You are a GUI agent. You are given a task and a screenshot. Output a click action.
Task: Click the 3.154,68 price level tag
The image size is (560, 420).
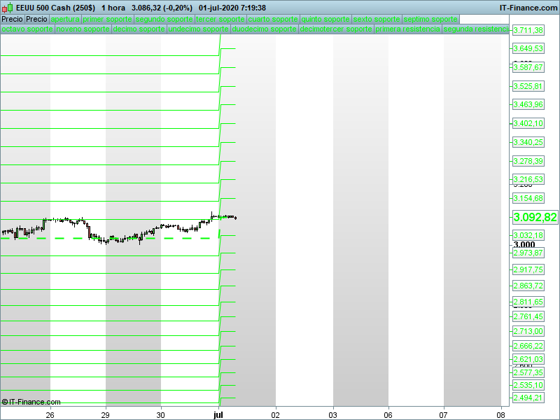[528, 198]
